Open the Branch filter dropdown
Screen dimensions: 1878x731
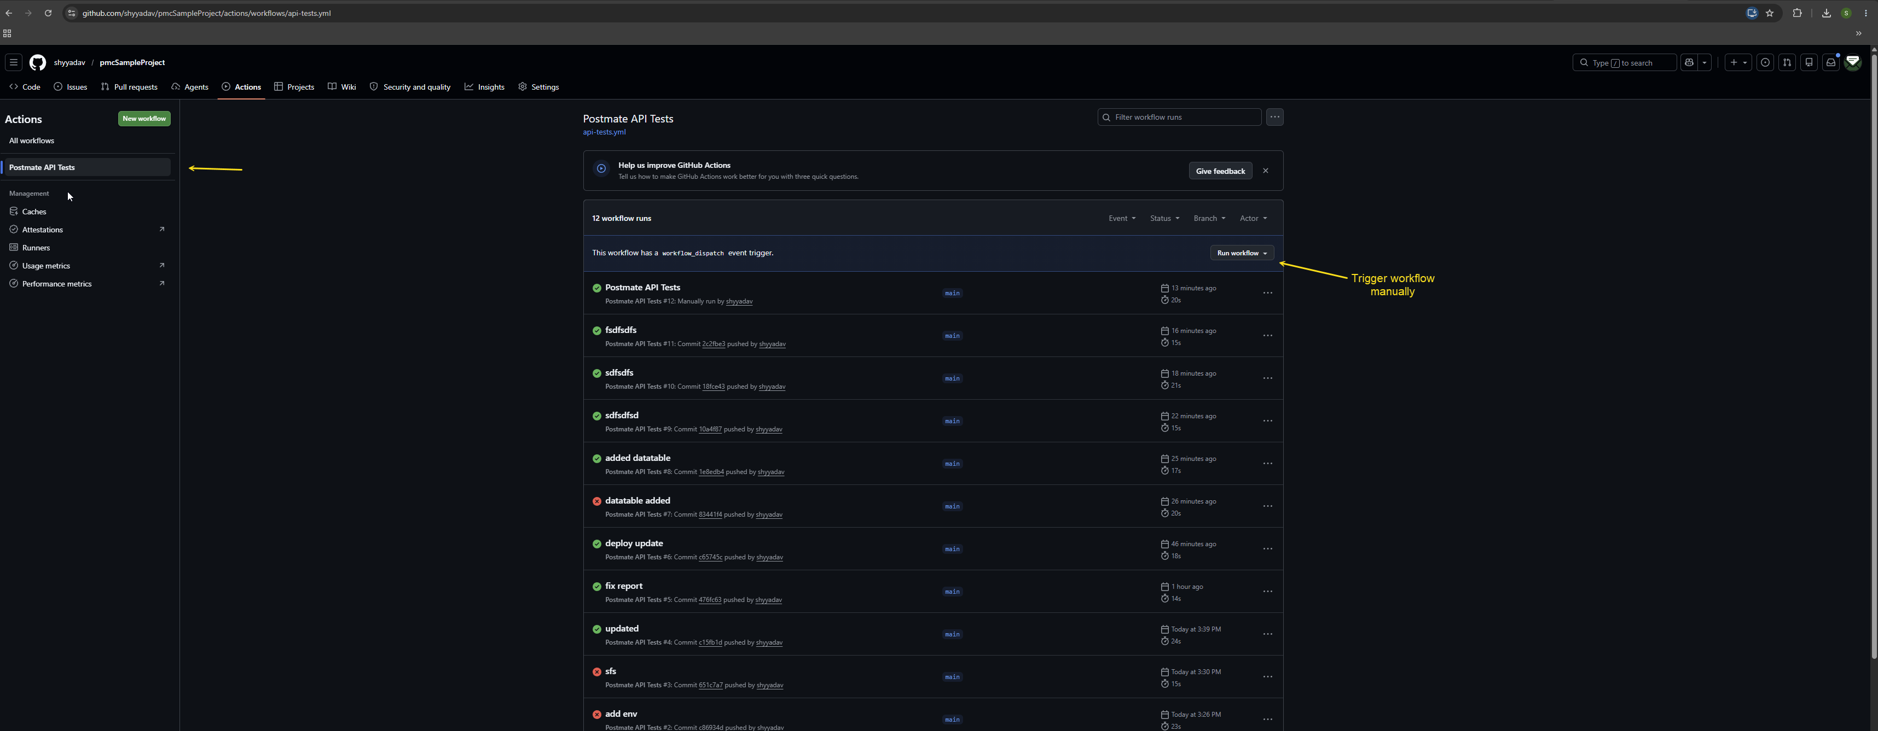[x=1209, y=219]
